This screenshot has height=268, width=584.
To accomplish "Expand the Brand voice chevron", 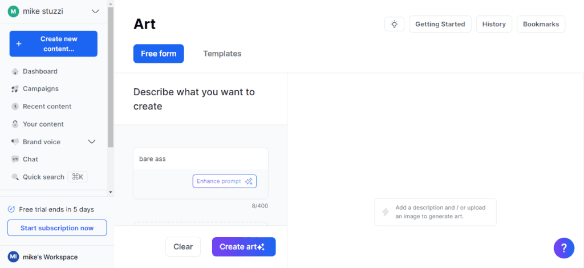I will coord(91,142).
